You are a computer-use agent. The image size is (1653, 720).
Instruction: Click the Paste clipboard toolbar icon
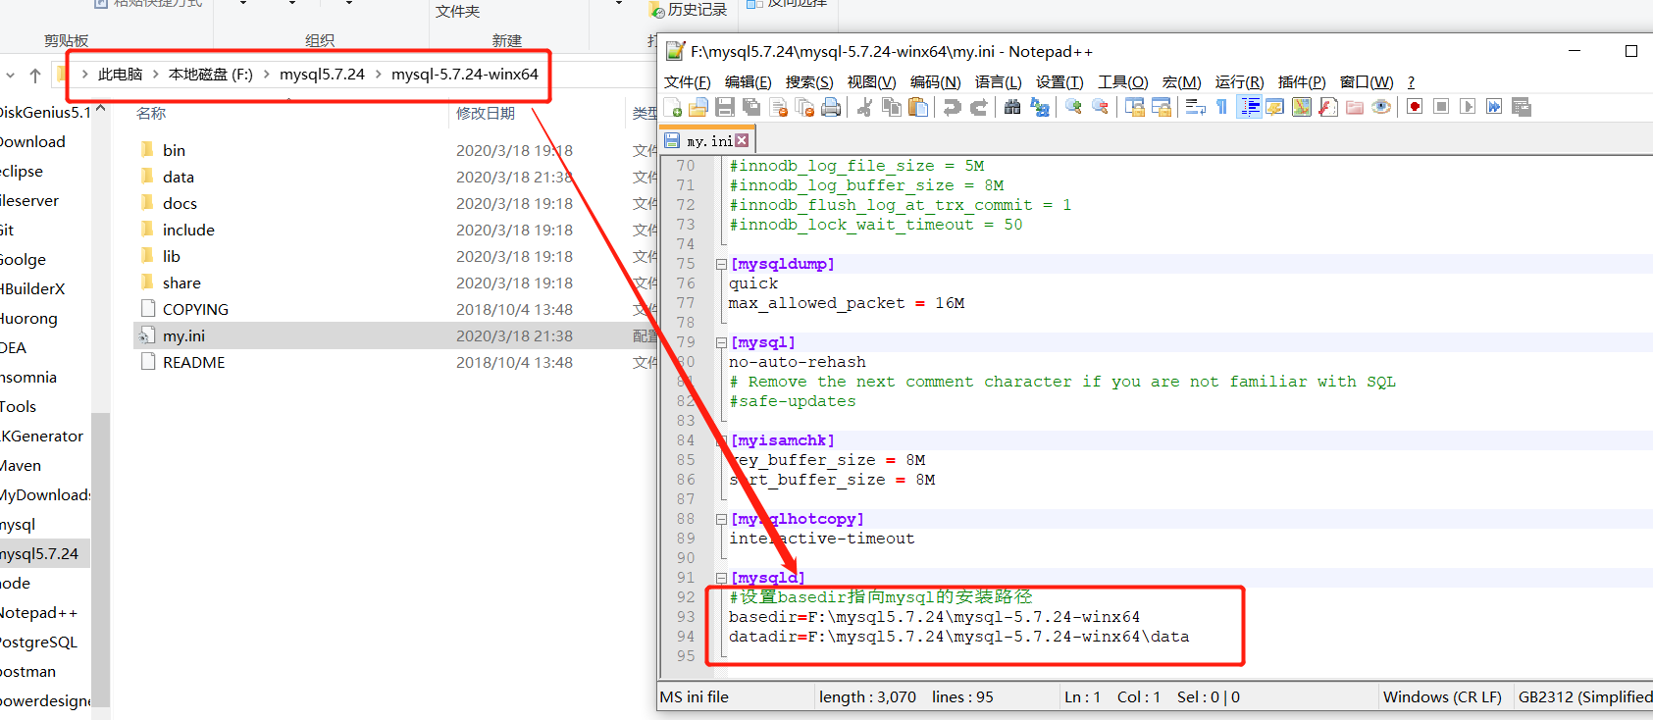coord(918,107)
